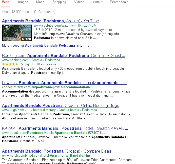The width and height of the screenshot is (175, 164).
Task: Click Croatia breadcrumb under booking.com result
Action: tap(37, 60)
